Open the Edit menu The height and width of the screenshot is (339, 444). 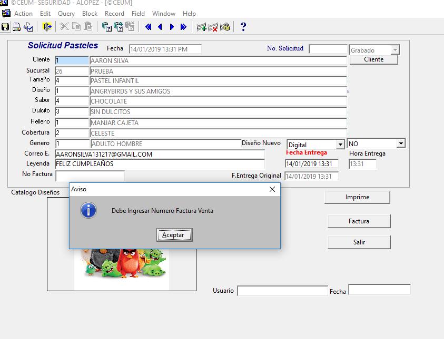45,14
